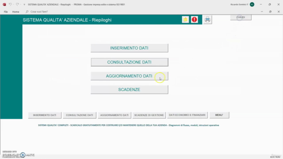Click the Undo arrow in quick access toolbar
This screenshot has height=159, width=283.
tap(10, 4)
